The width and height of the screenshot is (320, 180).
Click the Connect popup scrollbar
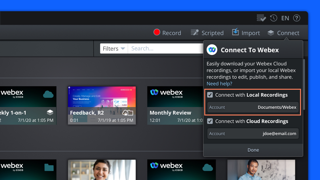tap(304, 84)
